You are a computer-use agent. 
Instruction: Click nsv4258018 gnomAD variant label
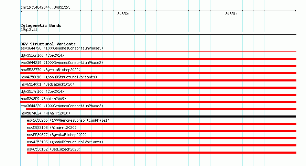(x=59, y=77)
